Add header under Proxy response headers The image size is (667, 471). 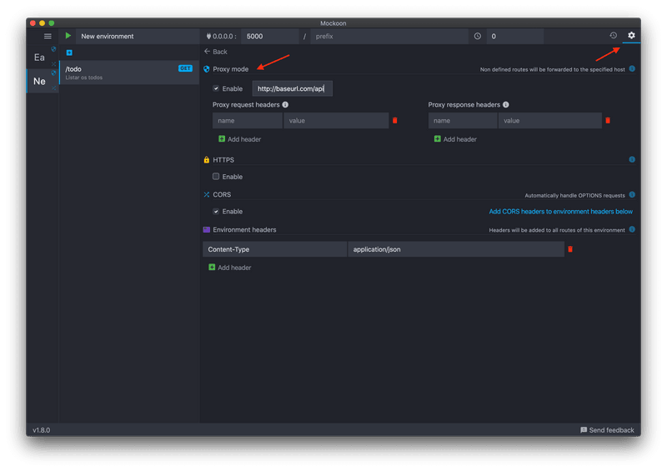(455, 139)
